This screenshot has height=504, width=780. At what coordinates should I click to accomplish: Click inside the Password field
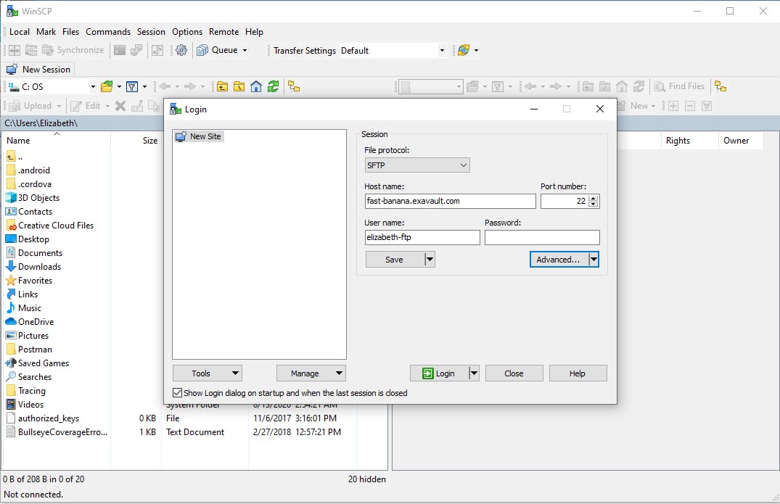click(x=542, y=237)
